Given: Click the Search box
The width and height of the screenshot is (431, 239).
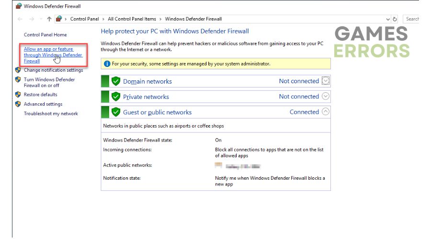Looking at the screenshot, I should (411, 19).
